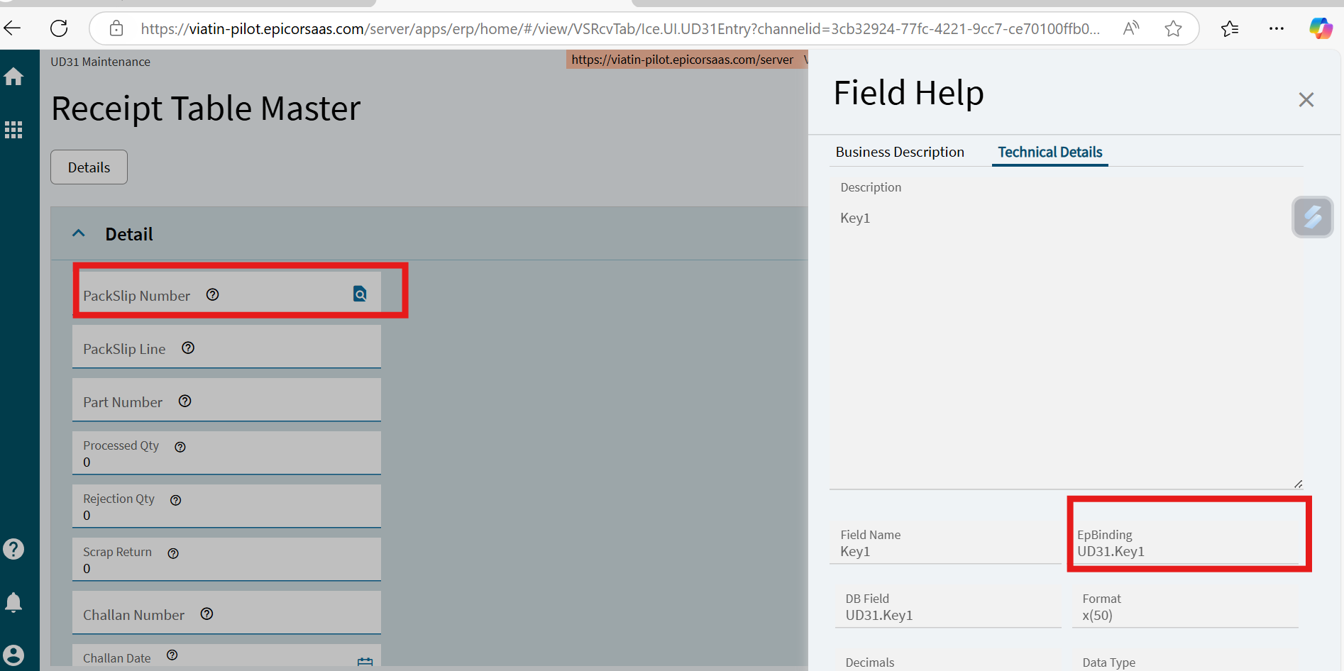Click the Part Number input field
This screenshot has width=1344, height=671.
click(x=226, y=400)
